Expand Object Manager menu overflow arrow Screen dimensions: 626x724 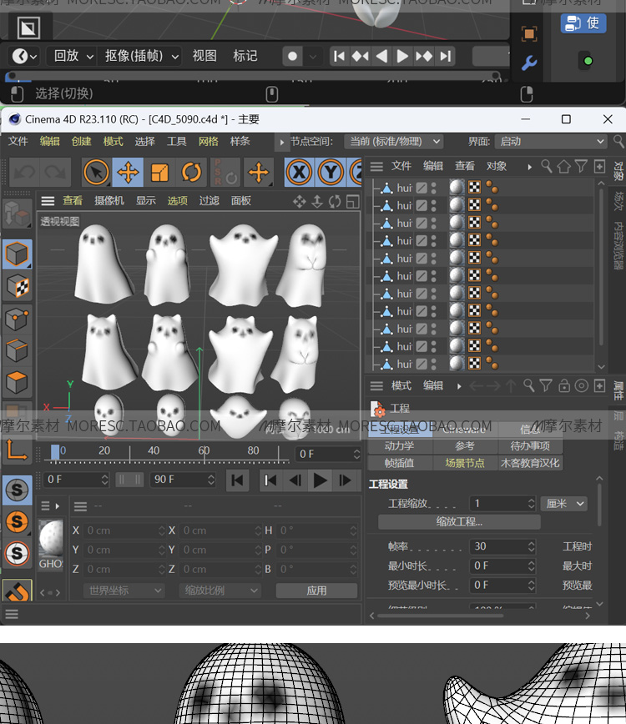(529, 167)
